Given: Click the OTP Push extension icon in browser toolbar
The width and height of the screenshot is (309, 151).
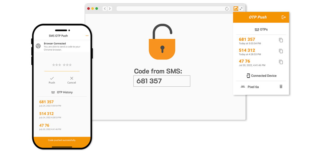Looking at the screenshot, I should (x=236, y=8).
